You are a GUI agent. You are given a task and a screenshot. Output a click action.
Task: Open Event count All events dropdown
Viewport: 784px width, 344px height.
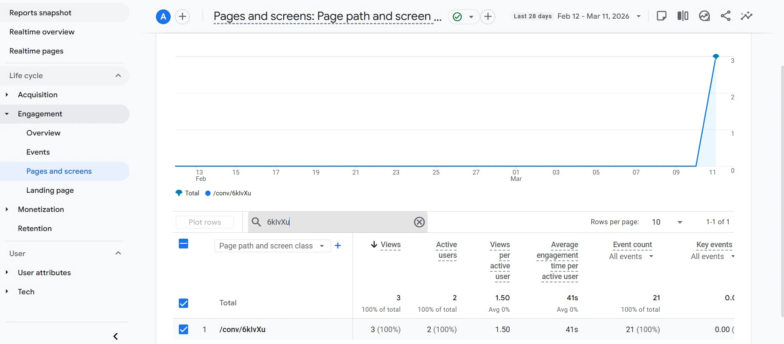(x=631, y=257)
